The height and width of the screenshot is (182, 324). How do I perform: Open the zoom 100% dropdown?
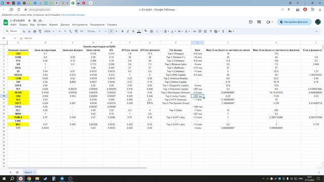tap(49, 31)
